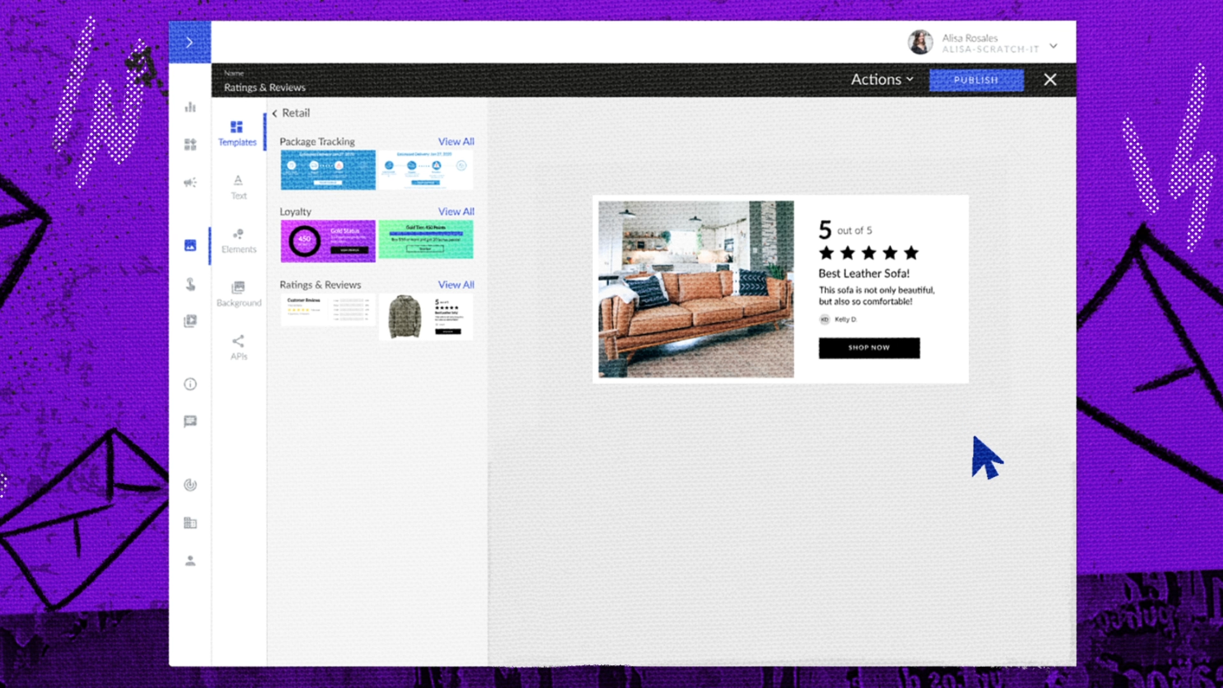Click View All for Loyalty templates
The width and height of the screenshot is (1223, 688).
coord(455,211)
